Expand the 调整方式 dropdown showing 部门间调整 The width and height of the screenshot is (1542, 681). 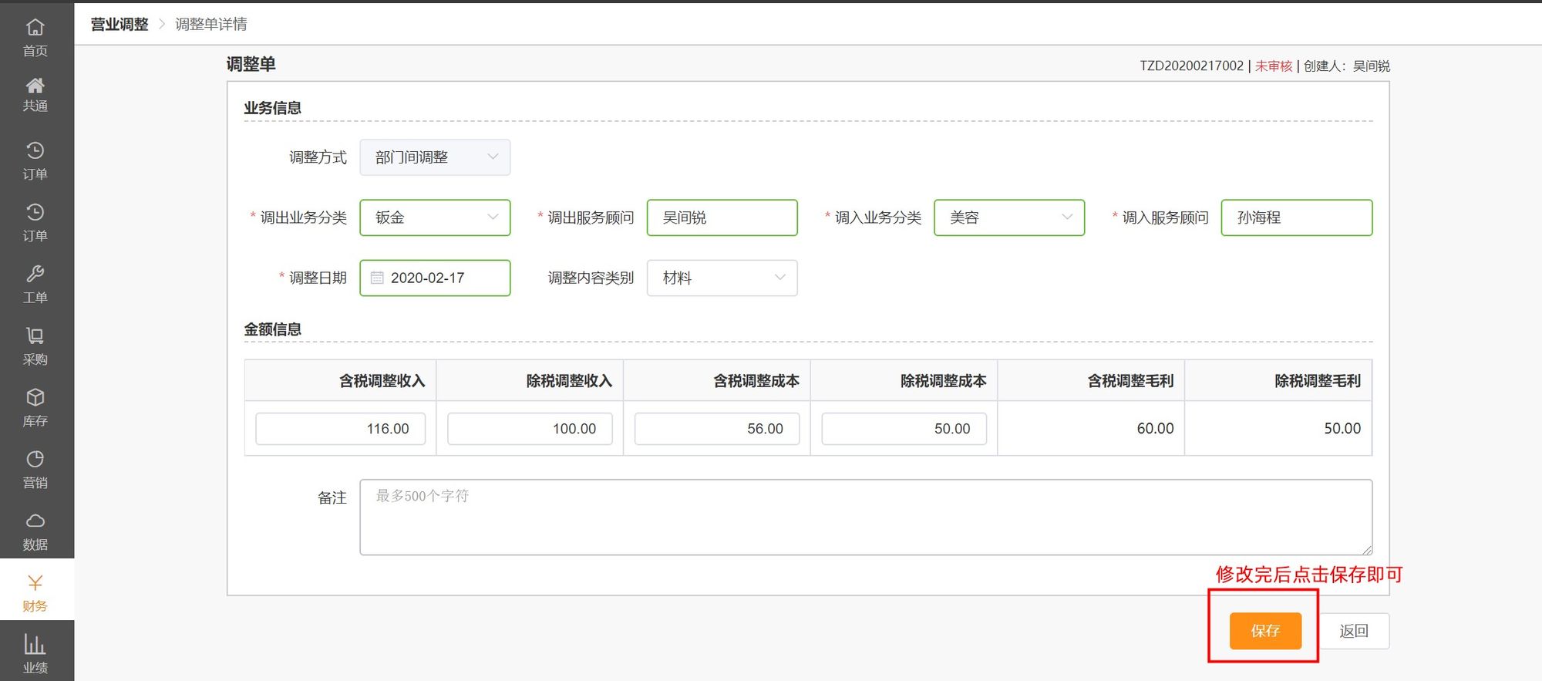(x=435, y=157)
